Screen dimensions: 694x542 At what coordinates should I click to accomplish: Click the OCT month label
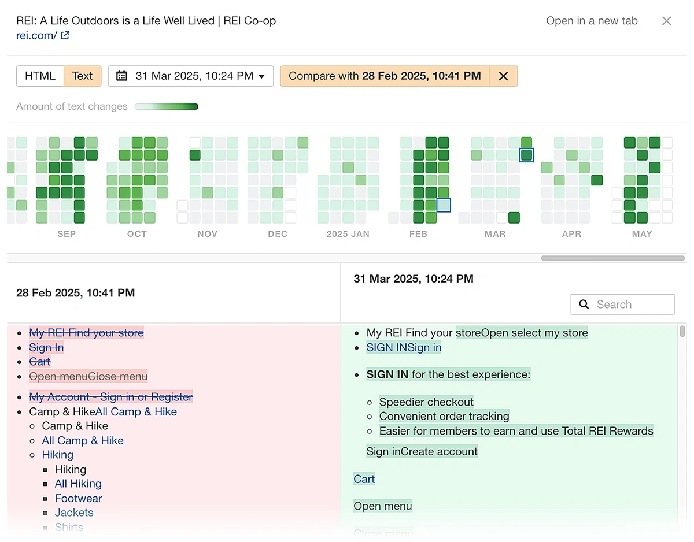click(137, 234)
